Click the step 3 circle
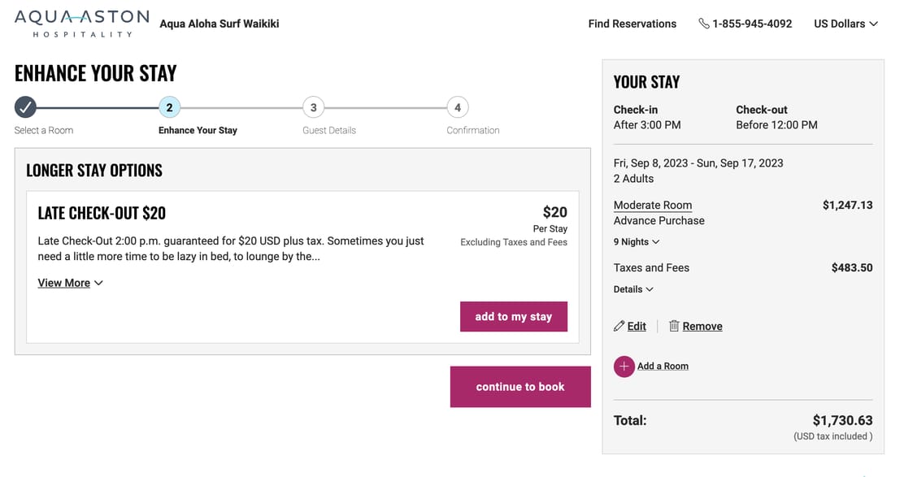This screenshot has width=917, height=477. tap(313, 107)
